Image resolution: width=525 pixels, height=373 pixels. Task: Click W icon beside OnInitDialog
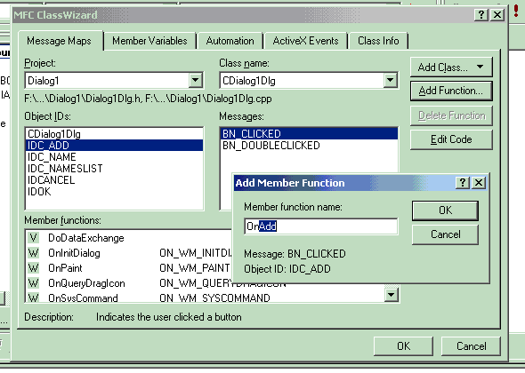[x=33, y=253]
